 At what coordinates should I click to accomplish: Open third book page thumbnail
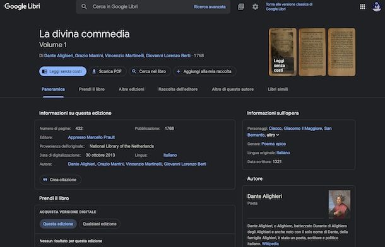[x=341, y=52]
